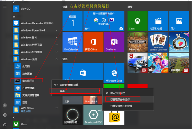Open the Asphalt 8 racing tile
The image size is (192, 129).
click(x=138, y=63)
